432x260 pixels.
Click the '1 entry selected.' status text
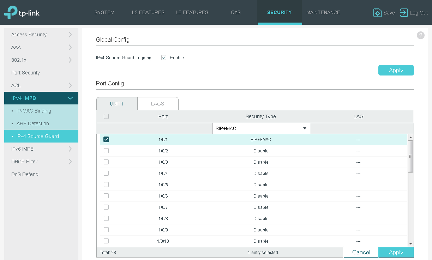(263, 253)
